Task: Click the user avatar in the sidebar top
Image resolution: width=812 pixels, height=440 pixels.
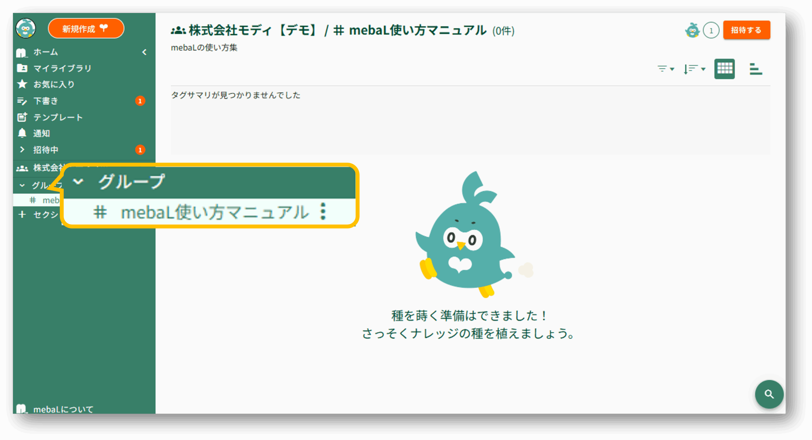Action: [26, 28]
